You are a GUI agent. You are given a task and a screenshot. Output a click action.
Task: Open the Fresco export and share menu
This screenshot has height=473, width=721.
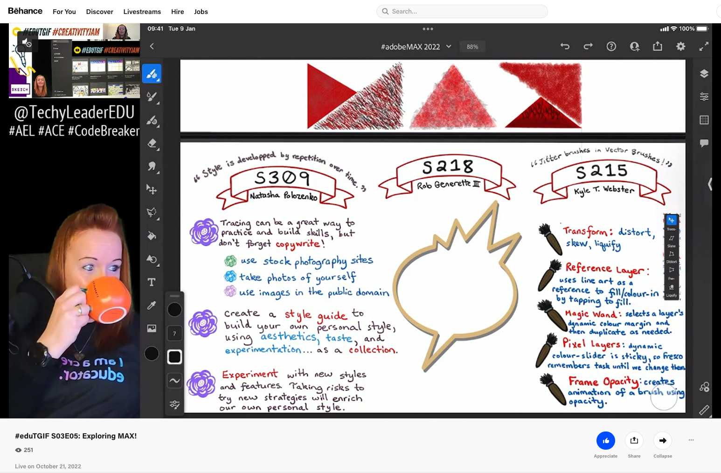point(658,46)
